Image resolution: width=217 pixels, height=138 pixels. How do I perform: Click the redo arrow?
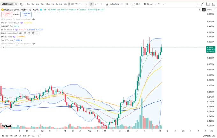click(x=164, y=4)
